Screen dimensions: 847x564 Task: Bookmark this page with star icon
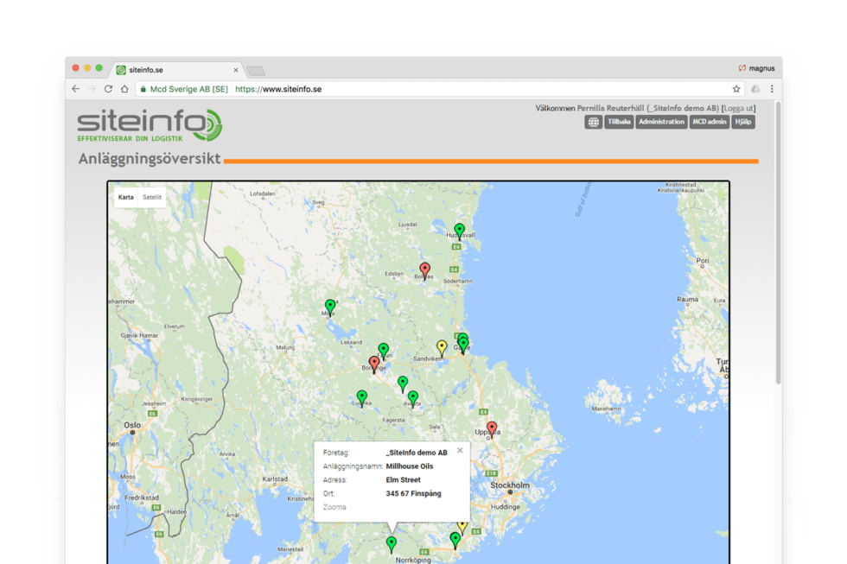[736, 89]
